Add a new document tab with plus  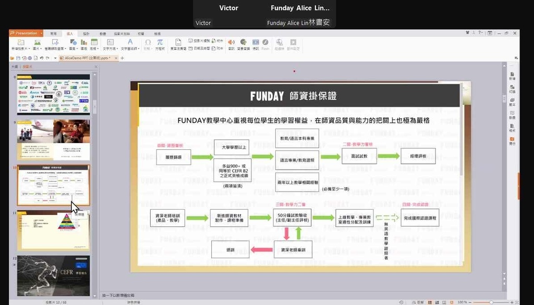click(122, 58)
